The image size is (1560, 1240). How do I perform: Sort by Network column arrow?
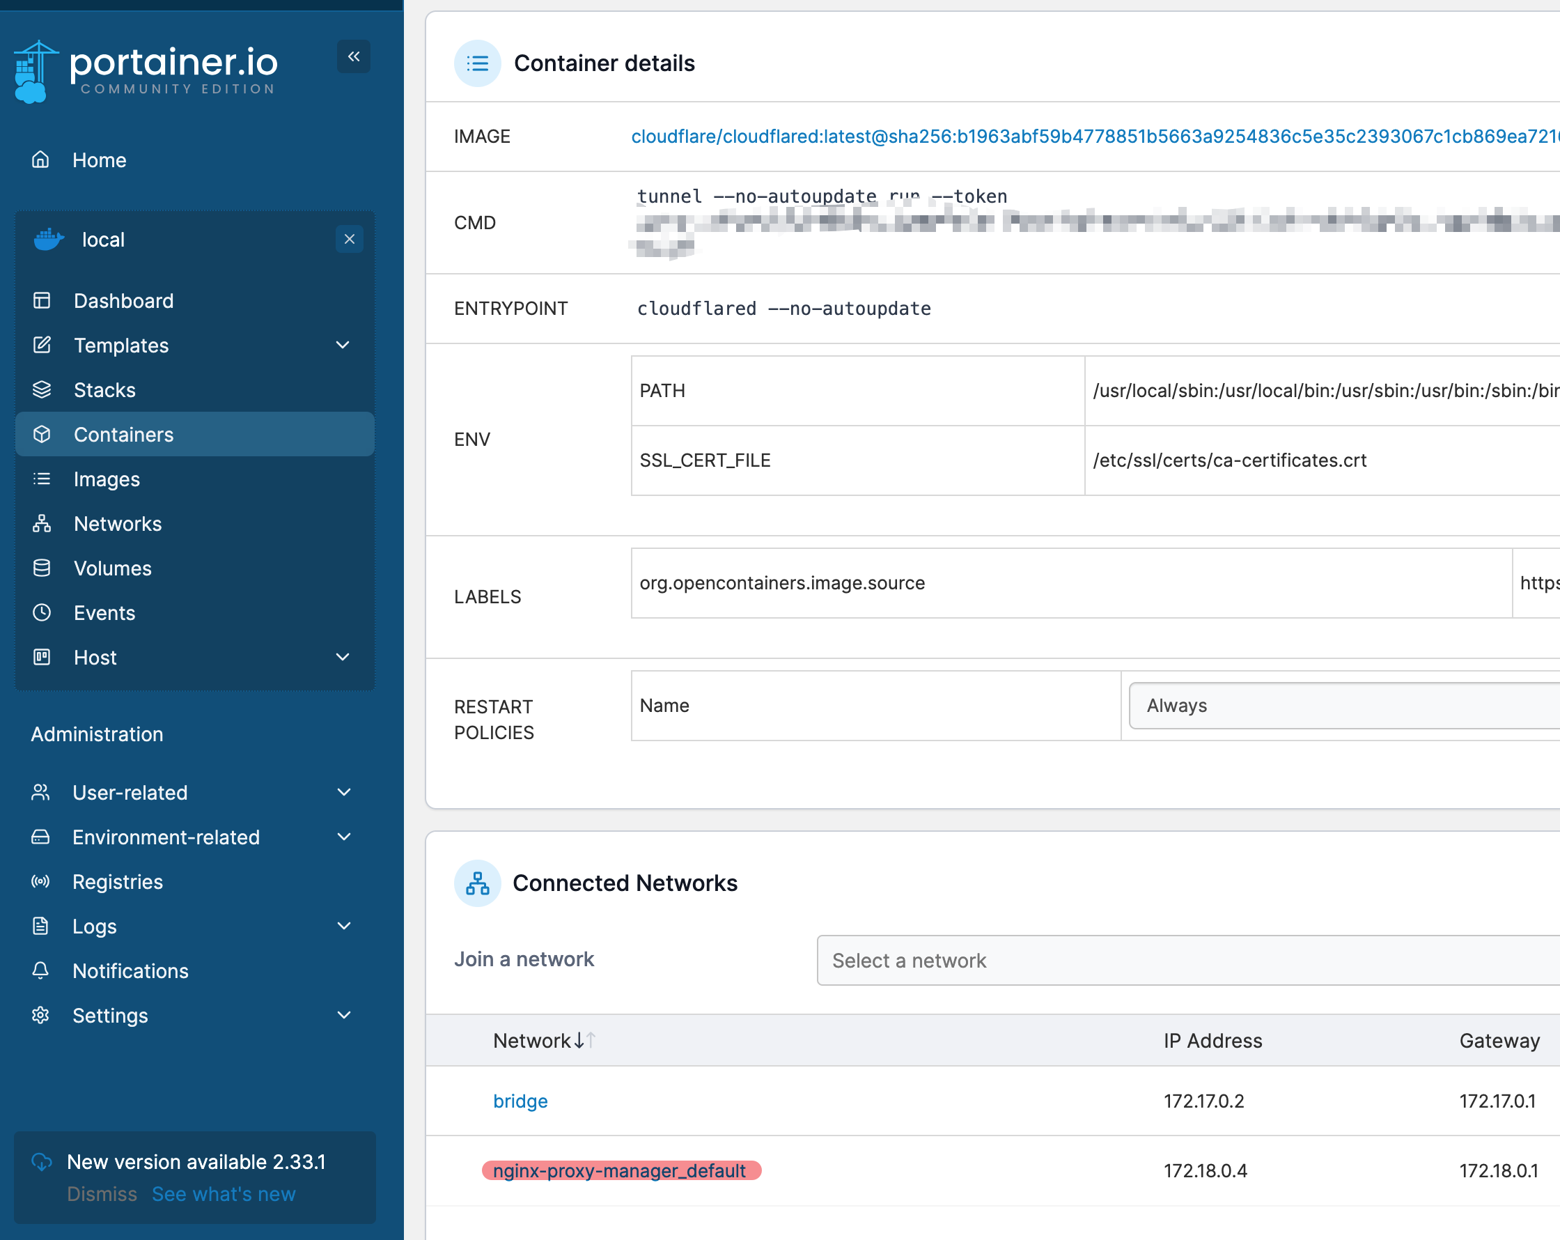(586, 1040)
